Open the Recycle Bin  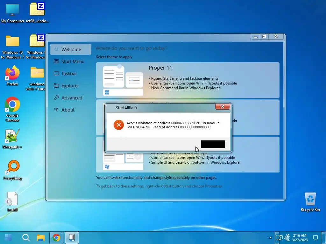pos(310,202)
